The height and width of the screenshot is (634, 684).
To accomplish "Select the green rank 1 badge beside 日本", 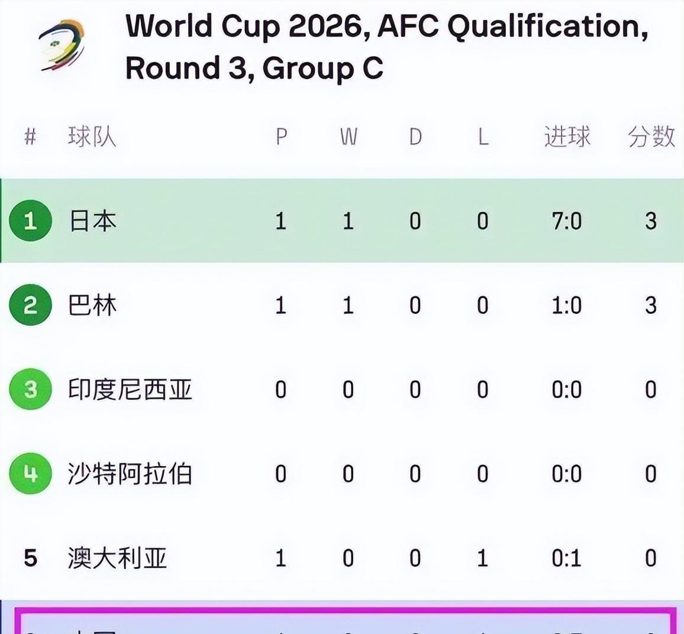I will tap(30, 222).
